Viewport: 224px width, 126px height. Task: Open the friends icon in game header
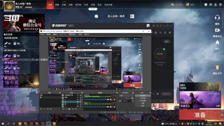[x=215, y=4]
